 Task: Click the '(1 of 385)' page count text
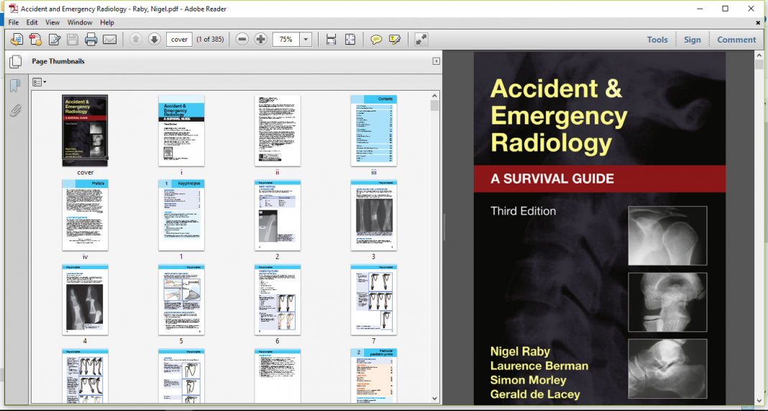click(x=210, y=40)
